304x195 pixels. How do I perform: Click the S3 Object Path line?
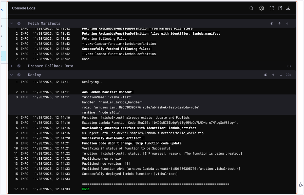(143, 133)
